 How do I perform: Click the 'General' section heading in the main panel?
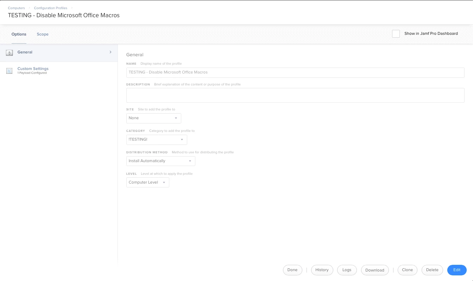pyautogui.click(x=135, y=55)
